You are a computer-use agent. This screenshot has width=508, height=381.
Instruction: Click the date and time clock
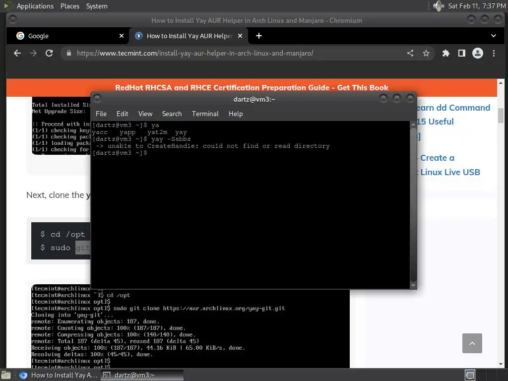(x=477, y=6)
